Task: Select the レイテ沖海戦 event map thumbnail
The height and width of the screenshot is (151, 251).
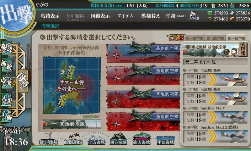Action: click(72, 85)
